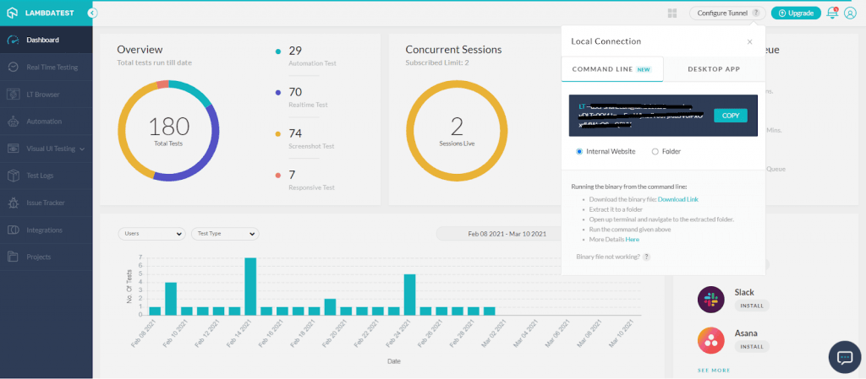Expand the Visual UI Testing submenu
Viewport: 866px width, 379px height.
pyautogui.click(x=82, y=149)
